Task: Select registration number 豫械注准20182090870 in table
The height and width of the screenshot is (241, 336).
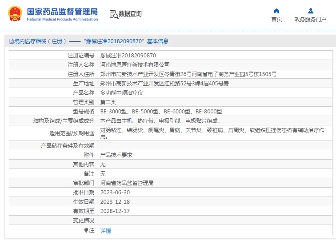Action: tap(128, 55)
